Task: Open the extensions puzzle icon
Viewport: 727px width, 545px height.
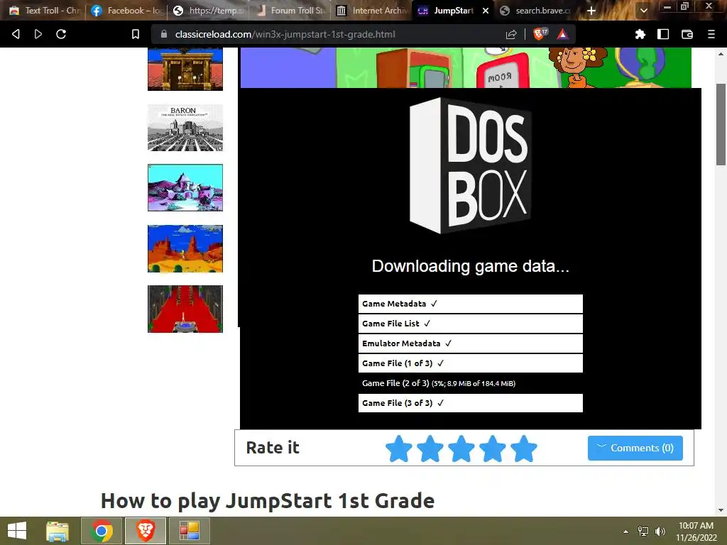Action: coord(640,34)
